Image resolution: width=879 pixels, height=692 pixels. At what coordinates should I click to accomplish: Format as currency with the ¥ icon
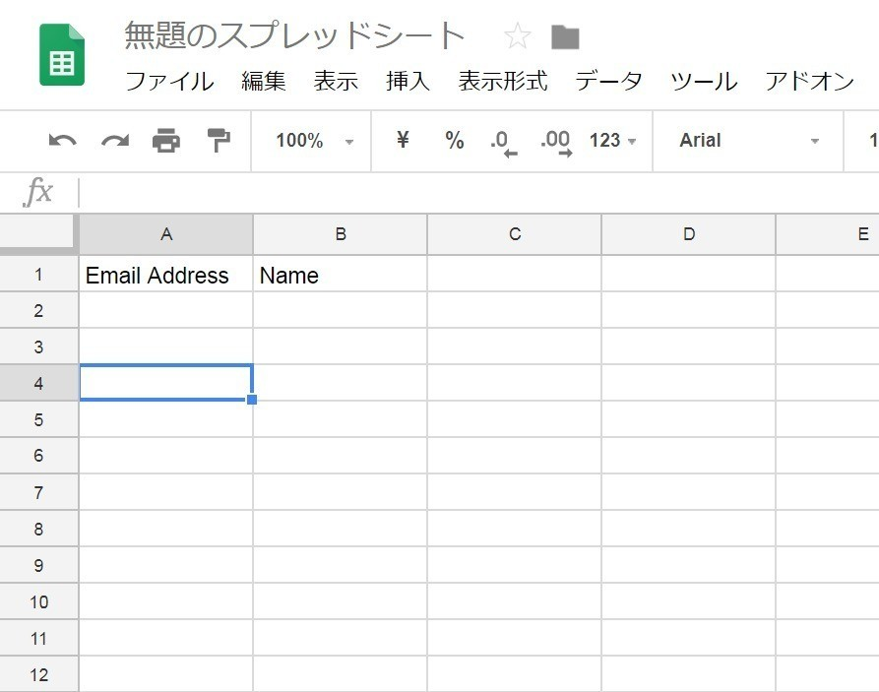pyautogui.click(x=403, y=139)
